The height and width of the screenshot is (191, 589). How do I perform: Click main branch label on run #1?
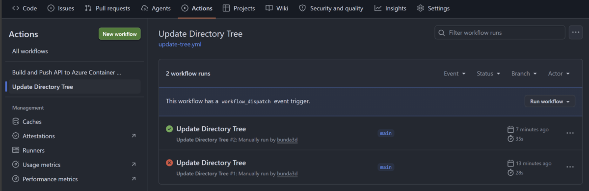pos(386,167)
